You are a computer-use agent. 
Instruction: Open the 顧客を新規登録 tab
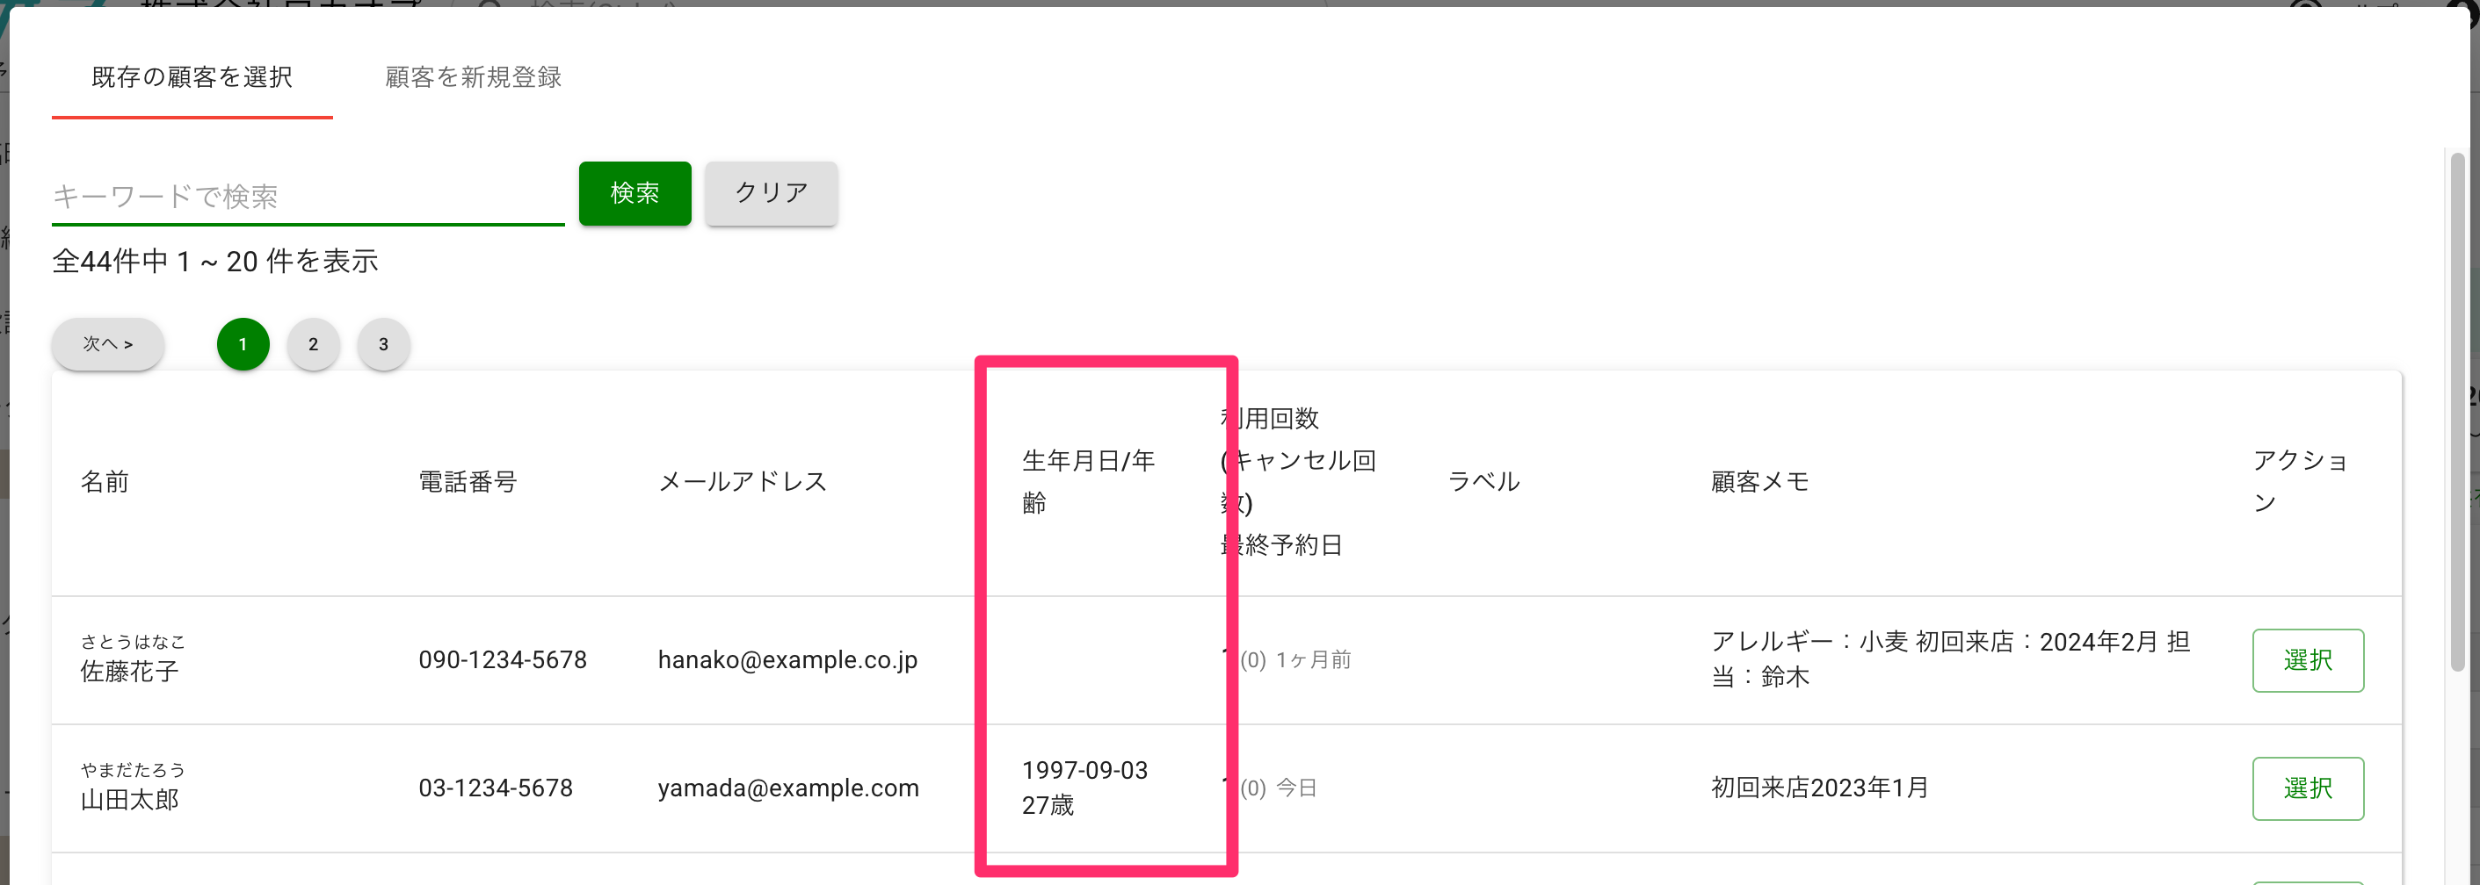tap(473, 77)
